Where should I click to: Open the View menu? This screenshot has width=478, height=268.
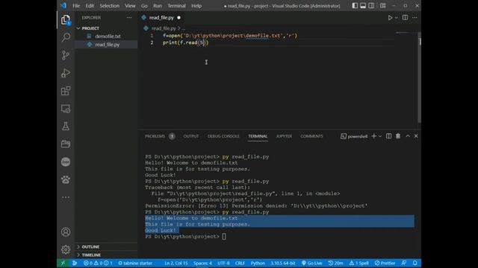[x=130, y=6]
